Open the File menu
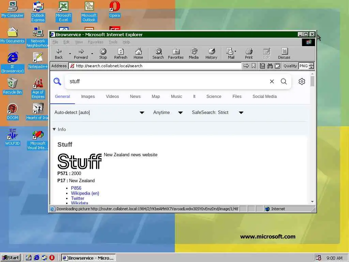 click(55, 42)
